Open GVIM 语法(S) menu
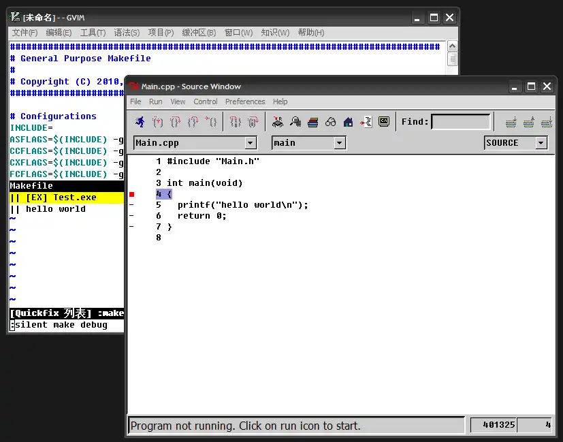The height and width of the screenshot is (442, 563). 127,33
